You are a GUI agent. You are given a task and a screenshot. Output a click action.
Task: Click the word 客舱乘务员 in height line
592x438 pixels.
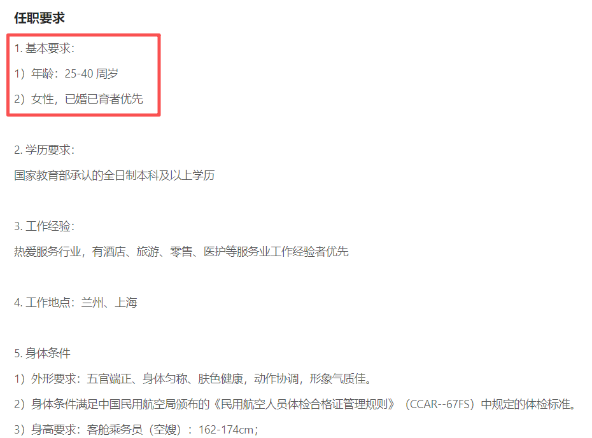[x=115, y=429]
